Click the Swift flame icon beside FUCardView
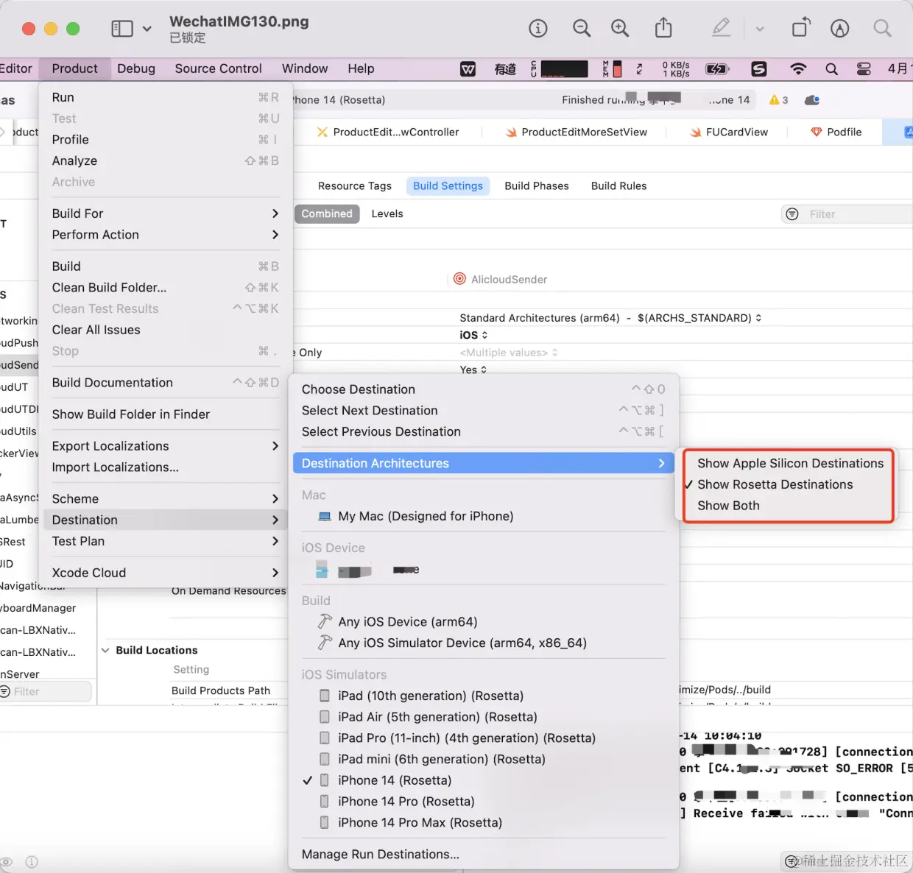Viewport: 913px width, 873px height. coord(694,132)
